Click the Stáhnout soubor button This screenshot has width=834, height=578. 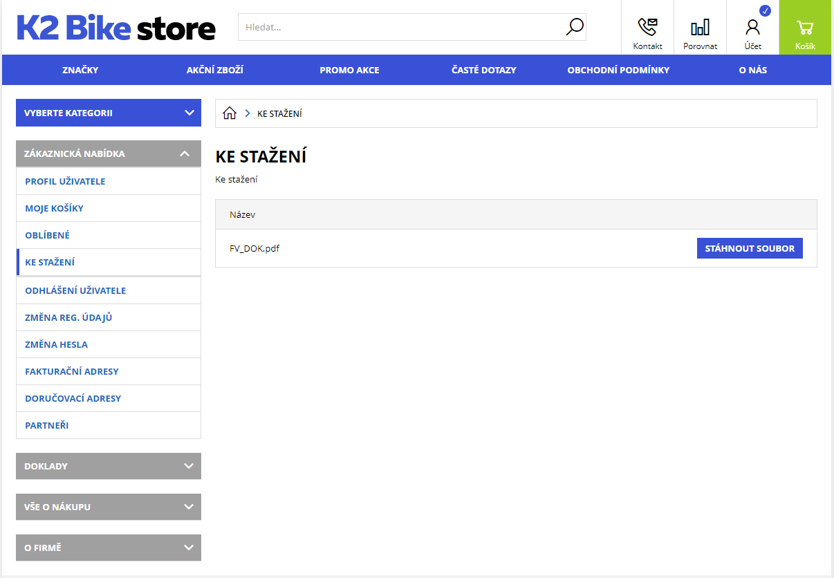click(750, 248)
